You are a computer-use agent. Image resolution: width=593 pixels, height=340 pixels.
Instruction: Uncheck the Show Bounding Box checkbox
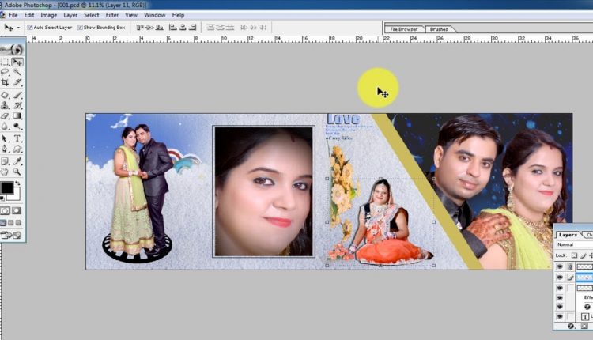[x=80, y=27]
